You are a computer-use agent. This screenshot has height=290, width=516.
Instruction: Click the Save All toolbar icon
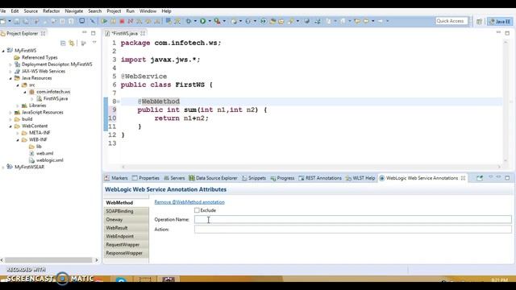click(x=26, y=21)
